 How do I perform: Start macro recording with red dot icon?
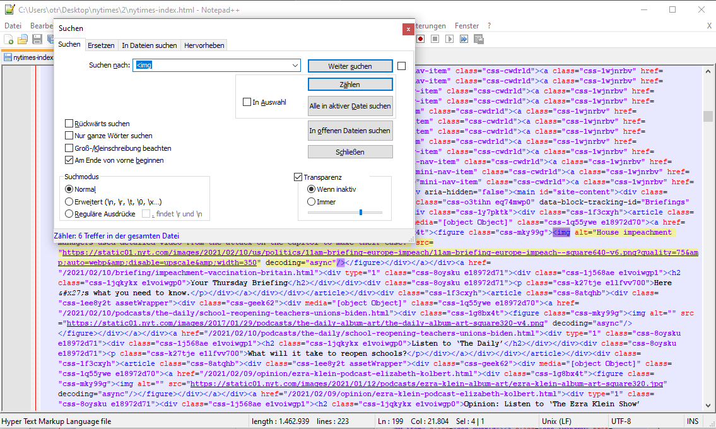point(421,39)
